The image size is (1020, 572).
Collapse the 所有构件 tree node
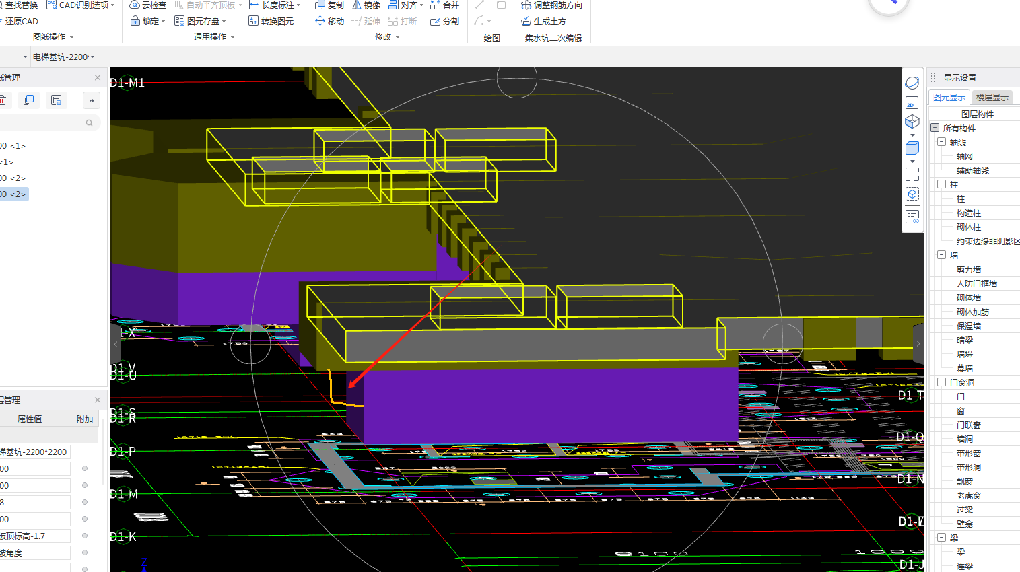[935, 128]
